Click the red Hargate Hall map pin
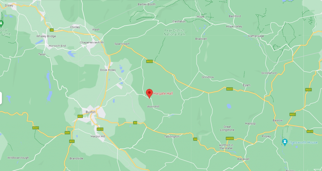Image resolution: width=322 pixels, height=171 pixels. 149,94
